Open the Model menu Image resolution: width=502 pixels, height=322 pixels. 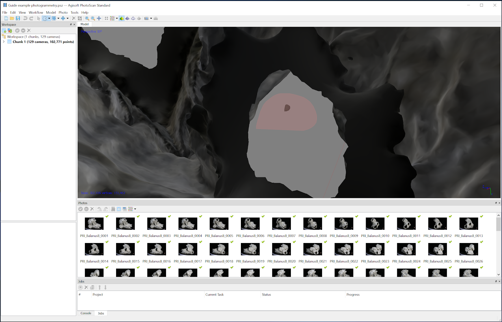click(x=51, y=12)
